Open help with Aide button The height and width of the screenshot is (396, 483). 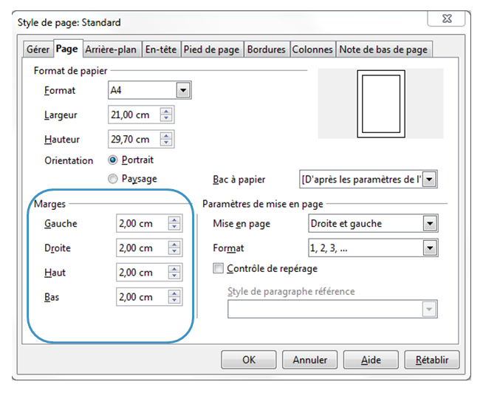[x=371, y=360]
